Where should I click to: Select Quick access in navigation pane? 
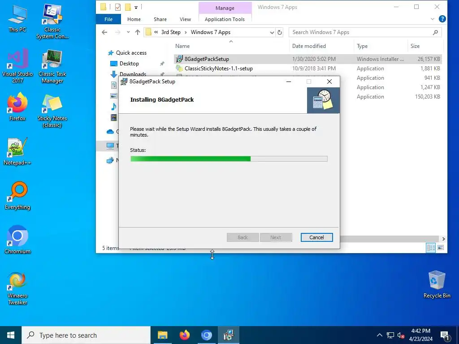click(x=131, y=53)
